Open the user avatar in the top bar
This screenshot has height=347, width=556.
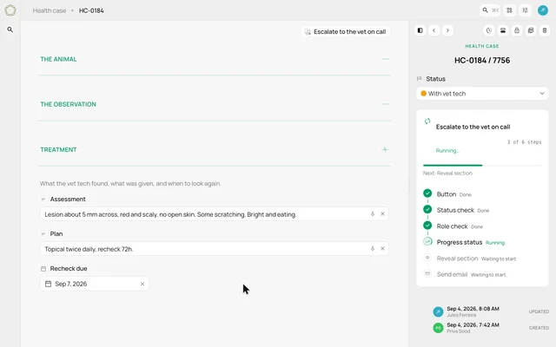coord(543,10)
